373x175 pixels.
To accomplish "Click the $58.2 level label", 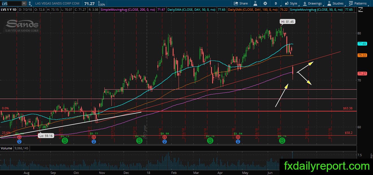I will (x=348, y=133).
